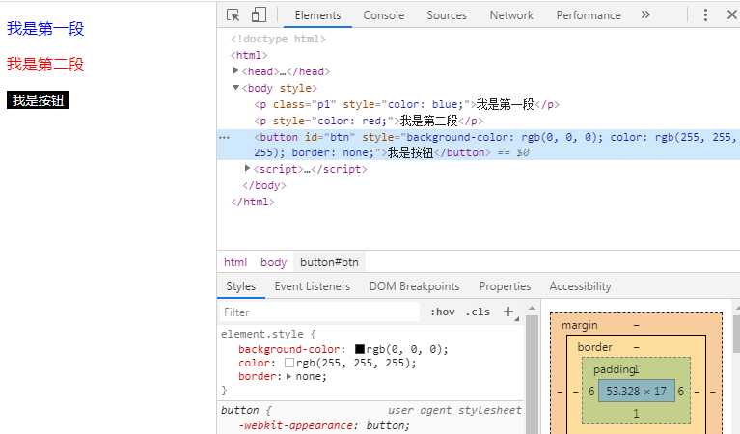Click the user agent stylesheet label

(x=454, y=411)
